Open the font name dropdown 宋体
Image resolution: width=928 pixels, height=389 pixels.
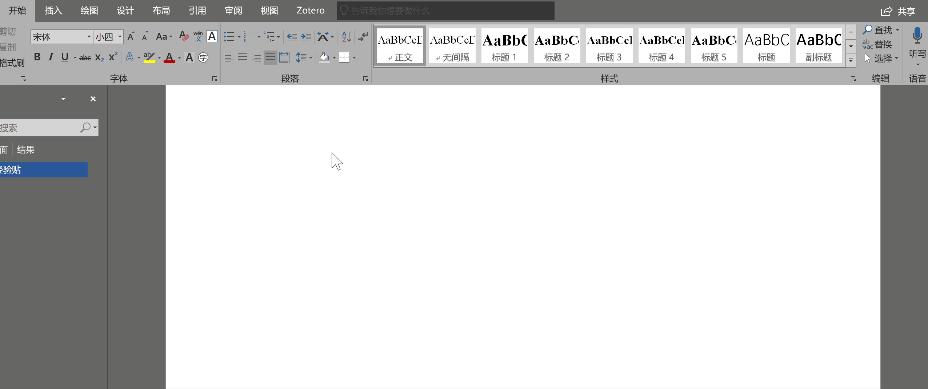pyautogui.click(x=89, y=37)
